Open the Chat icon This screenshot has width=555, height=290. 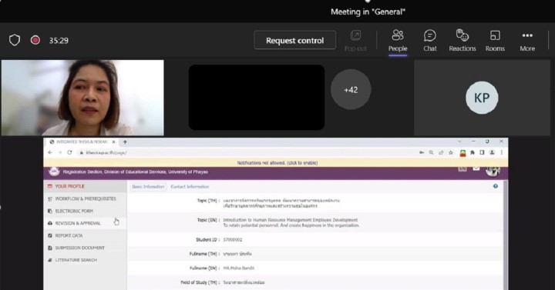tap(429, 41)
